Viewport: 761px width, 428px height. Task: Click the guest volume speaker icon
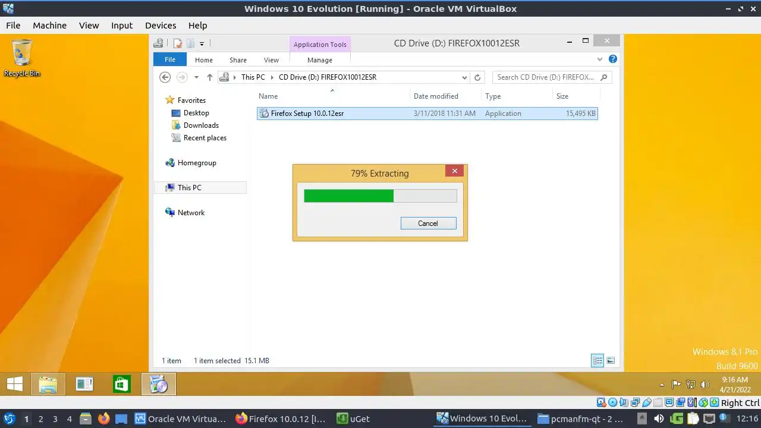(x=705, y=385)
